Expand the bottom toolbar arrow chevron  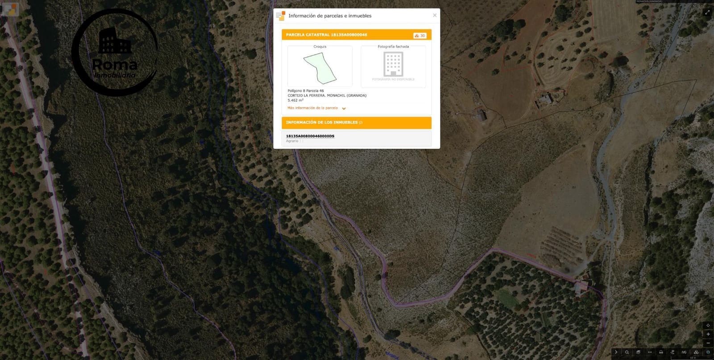(x=616, y=352)
